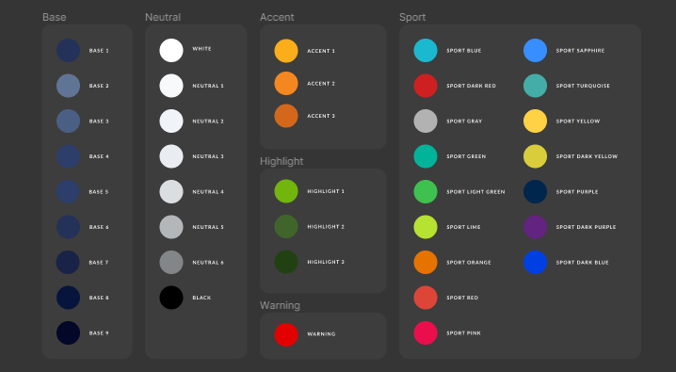Choose the Sport Gray swatch
The image size is (676, 372).
(426, 121)
